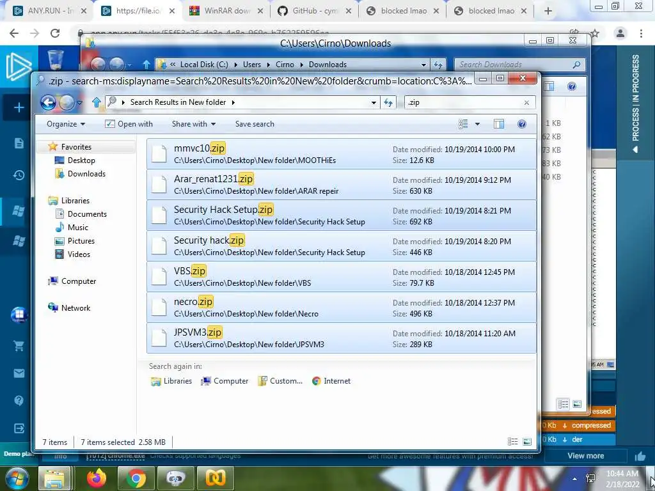Search again on the Internet
Image resolution: width=655 pixels, height=491 pixels.
click(331, 381)
